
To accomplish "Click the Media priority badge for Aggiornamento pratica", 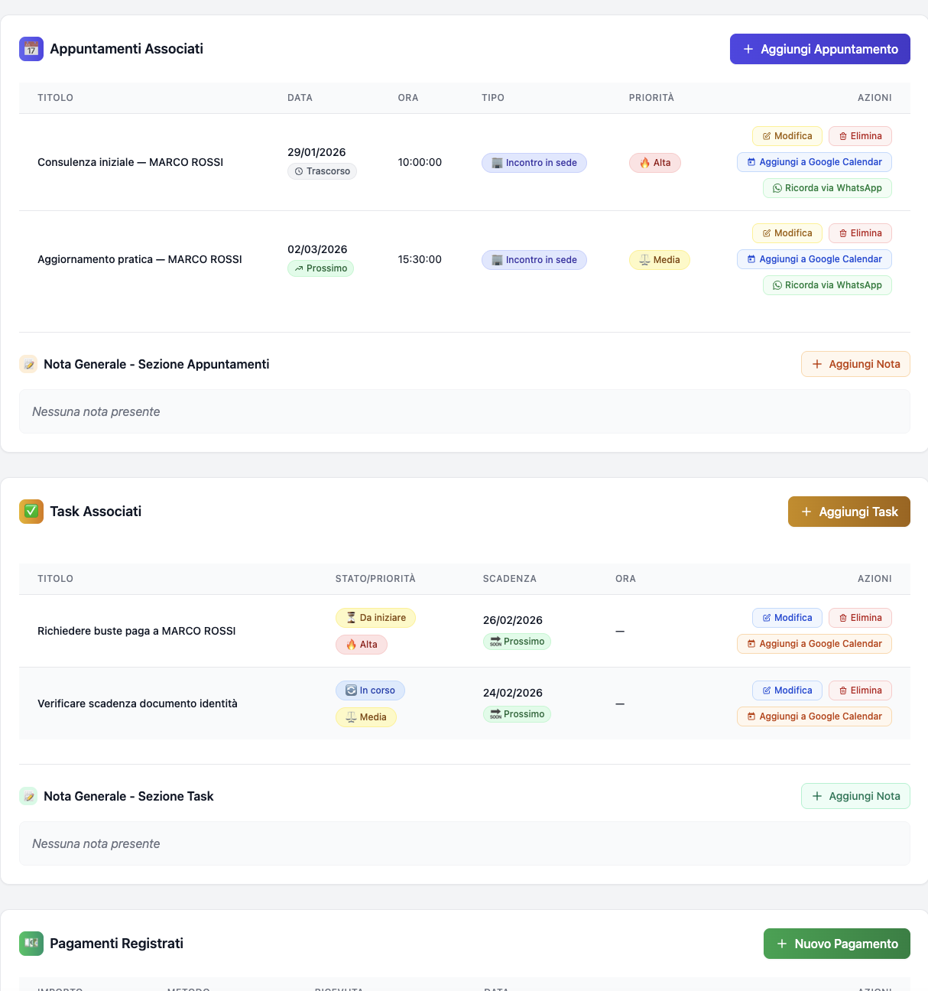I will click(659, 260).
